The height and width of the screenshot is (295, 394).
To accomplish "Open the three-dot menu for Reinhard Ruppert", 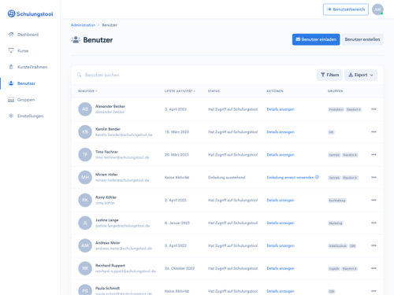I will [374, 268].
